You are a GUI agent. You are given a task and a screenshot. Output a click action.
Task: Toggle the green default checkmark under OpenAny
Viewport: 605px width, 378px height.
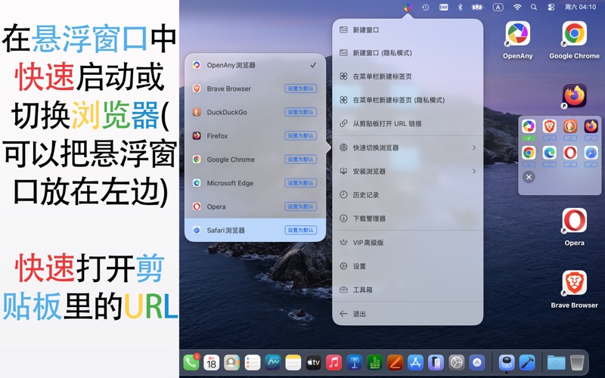(529, 138)
